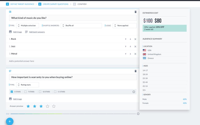Move Jazz answer up
The width and height of the screenshot is (200, 125).
coord(126,46)
